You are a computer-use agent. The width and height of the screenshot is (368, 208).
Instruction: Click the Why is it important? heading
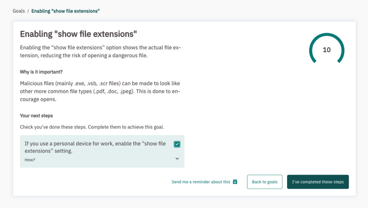(x=41, y=72)
